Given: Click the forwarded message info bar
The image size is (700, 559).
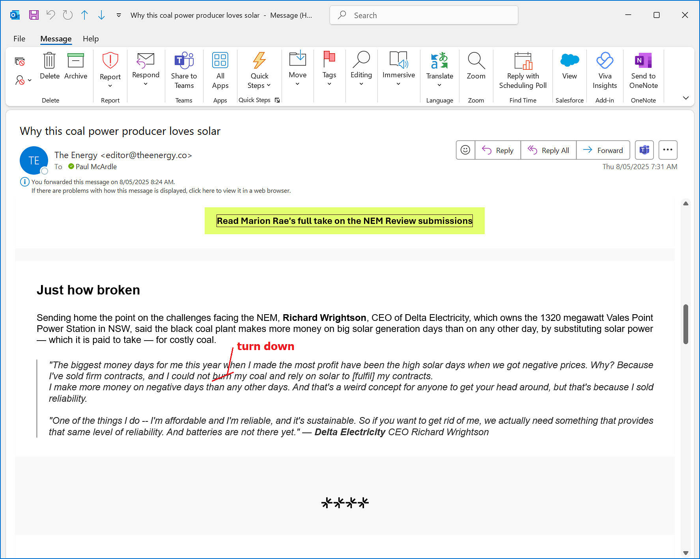Looking at the screenshot, I should click(x=103, y=182).
